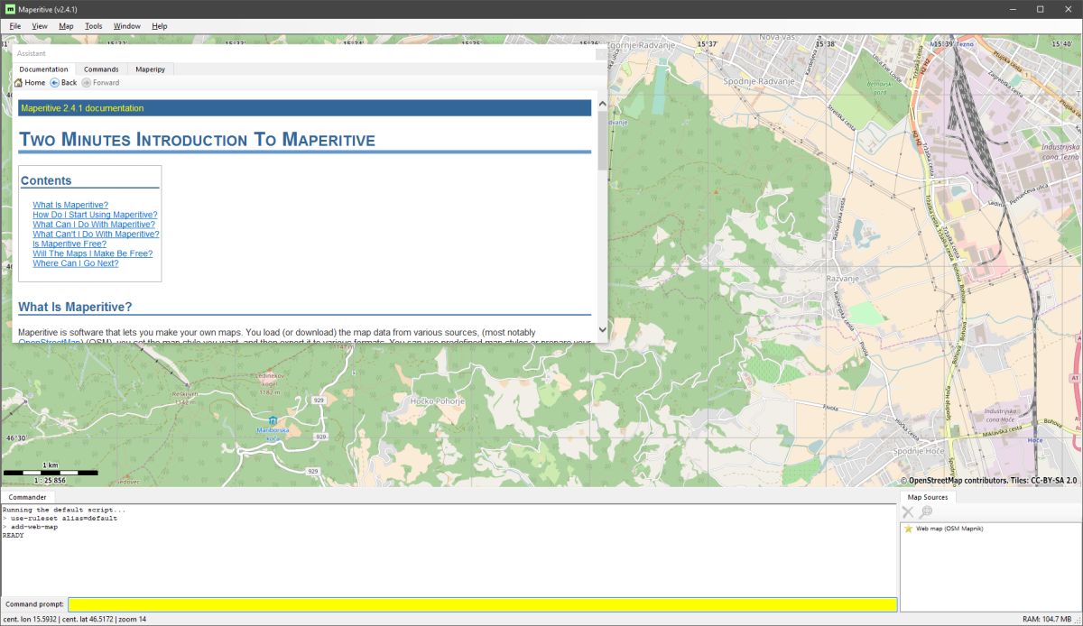Switch to the Commands tab
Viewport: 1083px width, 626px height.
[101, 69]
